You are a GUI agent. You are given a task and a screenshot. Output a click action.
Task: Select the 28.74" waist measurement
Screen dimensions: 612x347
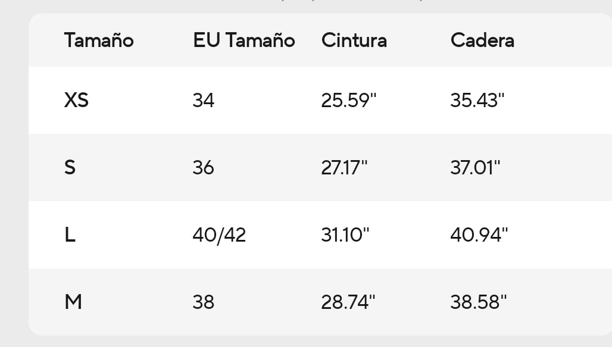point(348,302)
